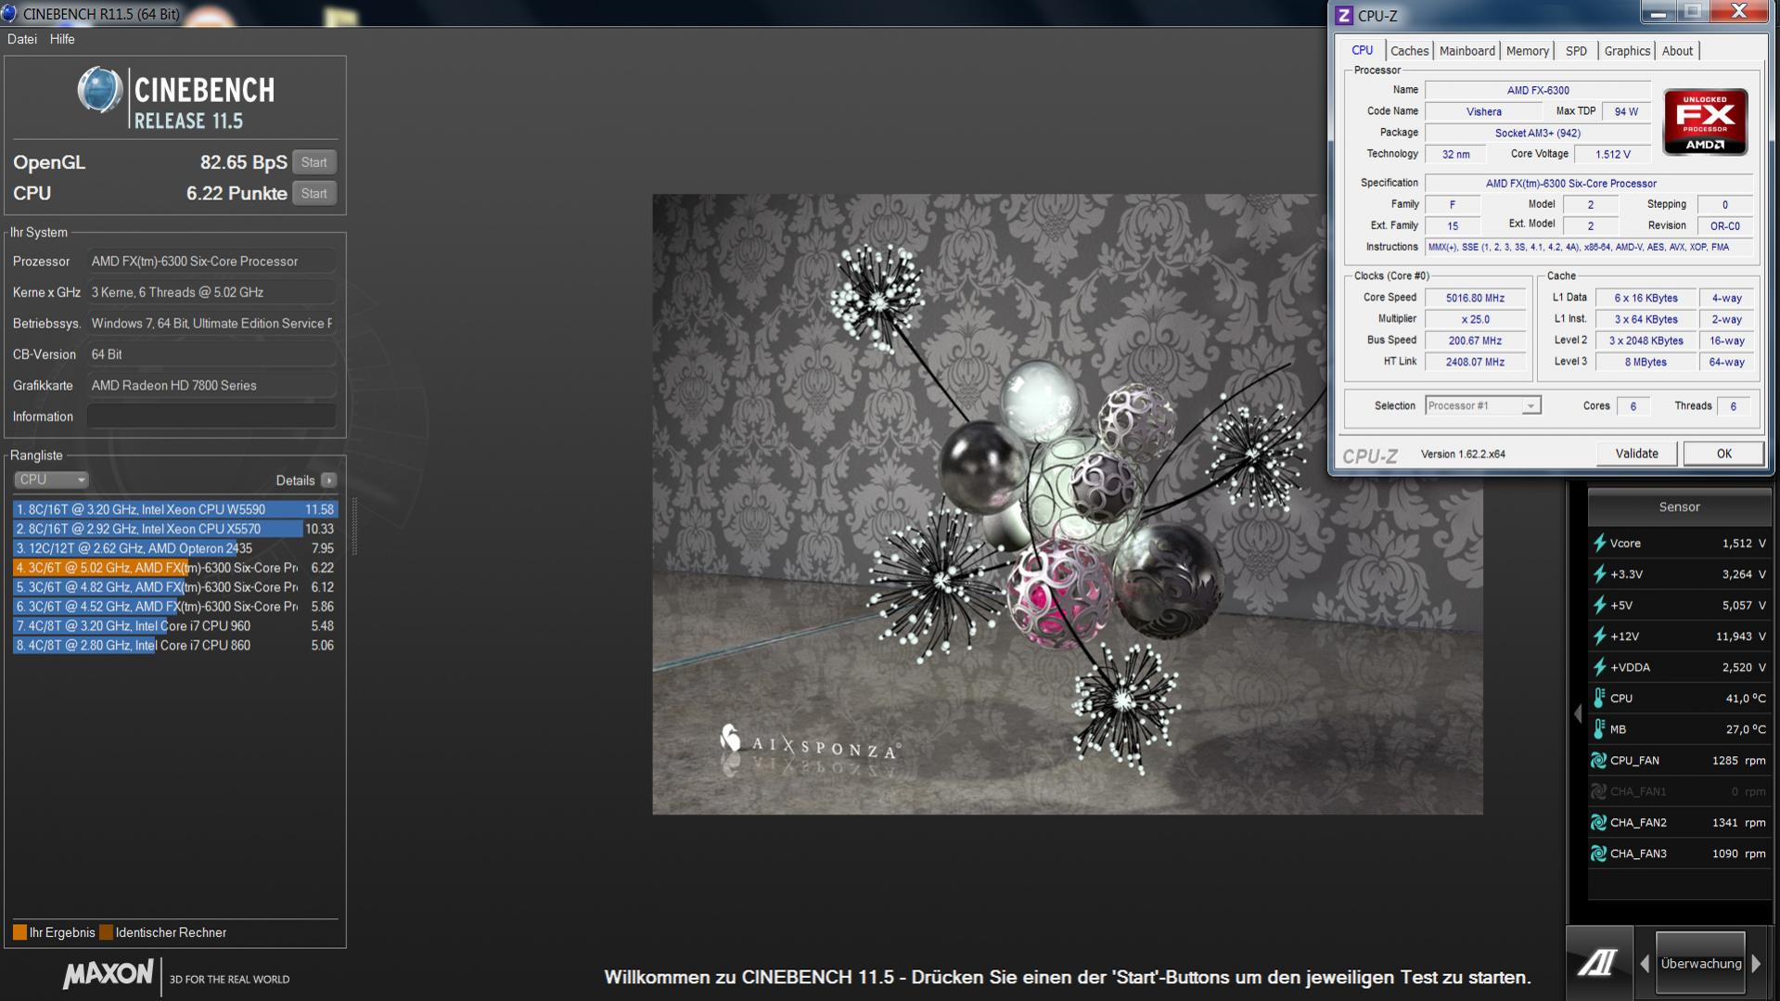Click the Information input field
Image resolution: width=1780 pixels, height=1001 pixels.
tap(211, 417)
